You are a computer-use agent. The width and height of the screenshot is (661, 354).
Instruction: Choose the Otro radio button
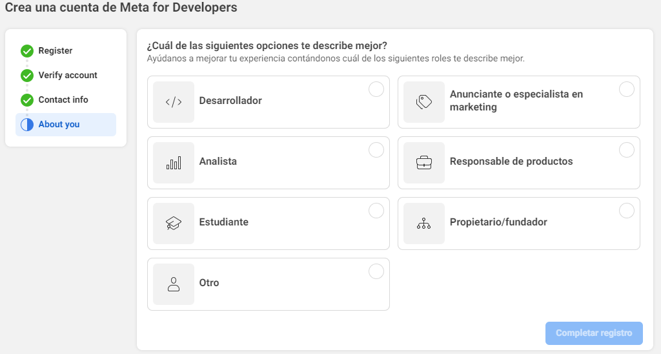tap(376, 272)
